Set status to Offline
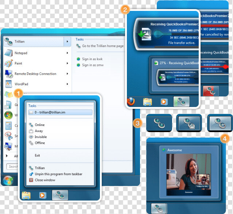233x214 pixels. click(40, 143)
